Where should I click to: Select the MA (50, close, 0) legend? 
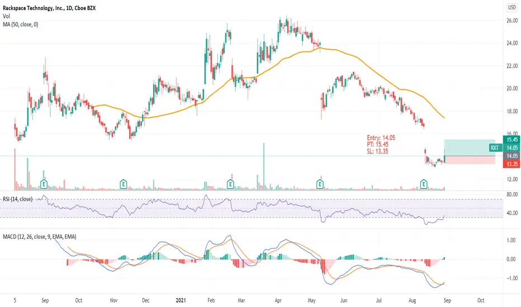tap(20, 24)
